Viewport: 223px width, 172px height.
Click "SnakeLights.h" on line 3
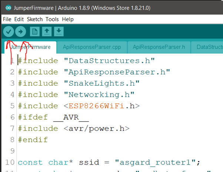tap(101, 83)
